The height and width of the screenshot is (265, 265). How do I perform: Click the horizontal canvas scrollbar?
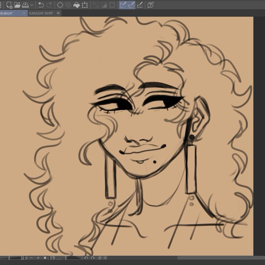coord(221,258)
